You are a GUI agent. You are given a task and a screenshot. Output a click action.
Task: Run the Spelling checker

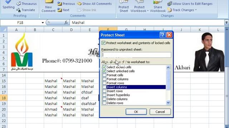coord(8,5)
